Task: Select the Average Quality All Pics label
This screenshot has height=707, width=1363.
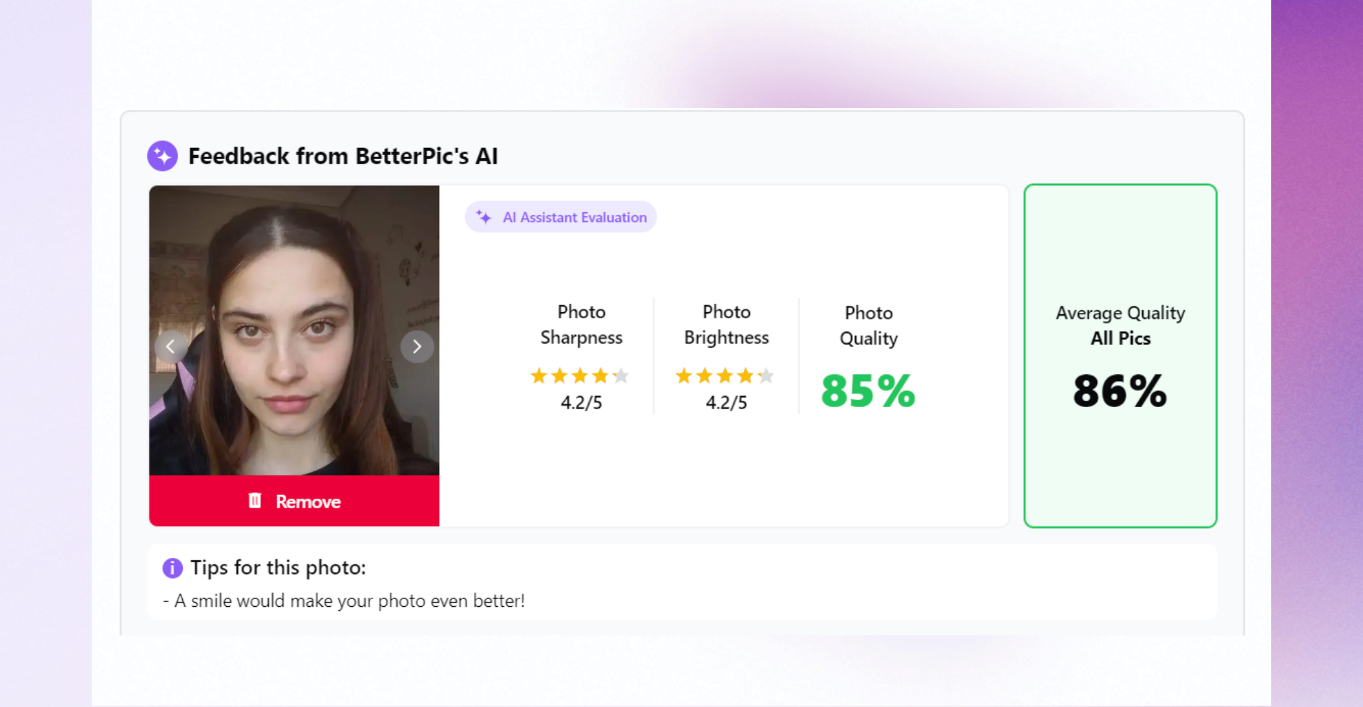Action: [1120, 325]
